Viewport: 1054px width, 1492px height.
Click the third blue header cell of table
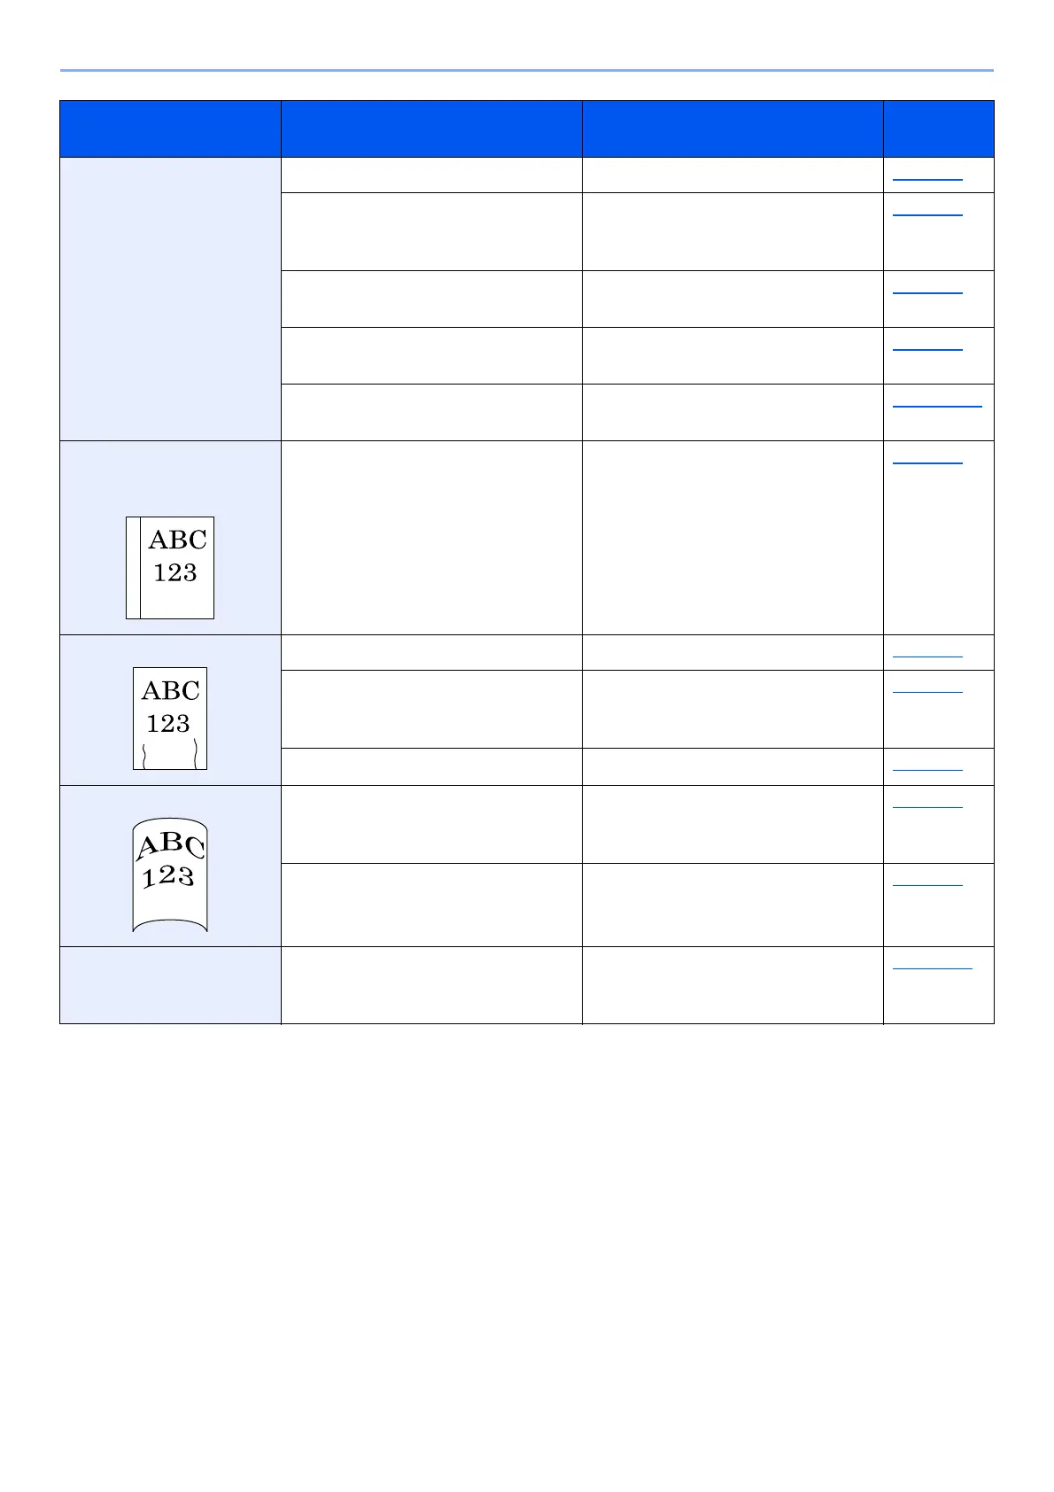coord(732,128)
